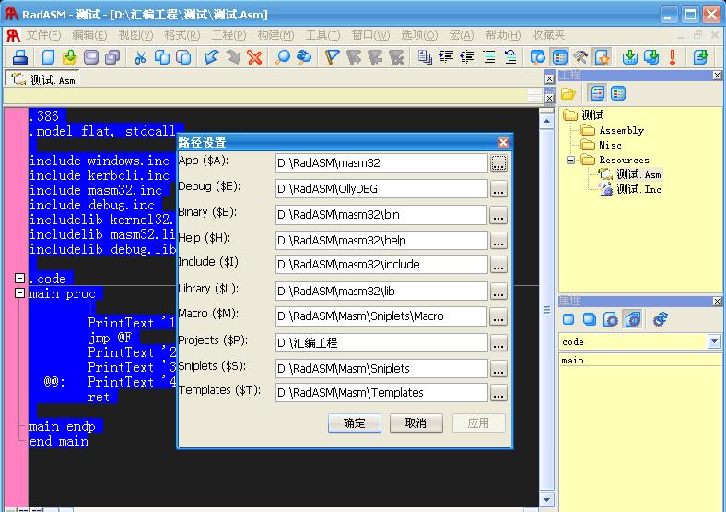
Task: Click the Macro ($M) path field
Action: coord(381,316)
